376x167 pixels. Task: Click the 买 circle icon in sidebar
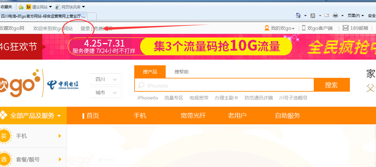[5, 136]
